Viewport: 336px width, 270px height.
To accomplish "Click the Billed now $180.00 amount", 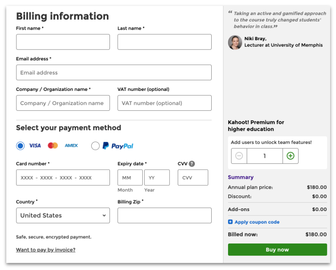I will pyautogui.click(x=316, y=234).
